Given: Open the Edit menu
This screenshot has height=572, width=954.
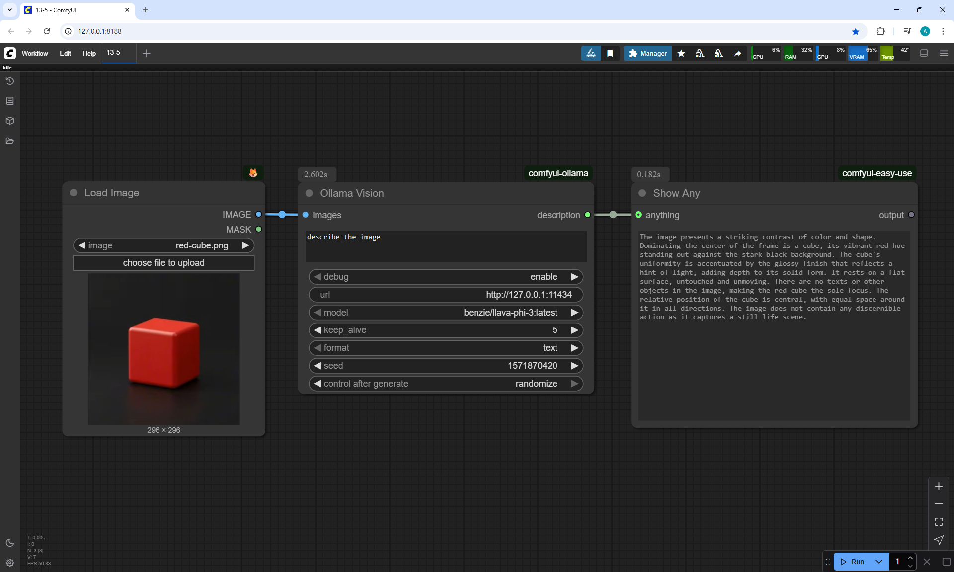Looking at the screenshot, I should point(65,53).
